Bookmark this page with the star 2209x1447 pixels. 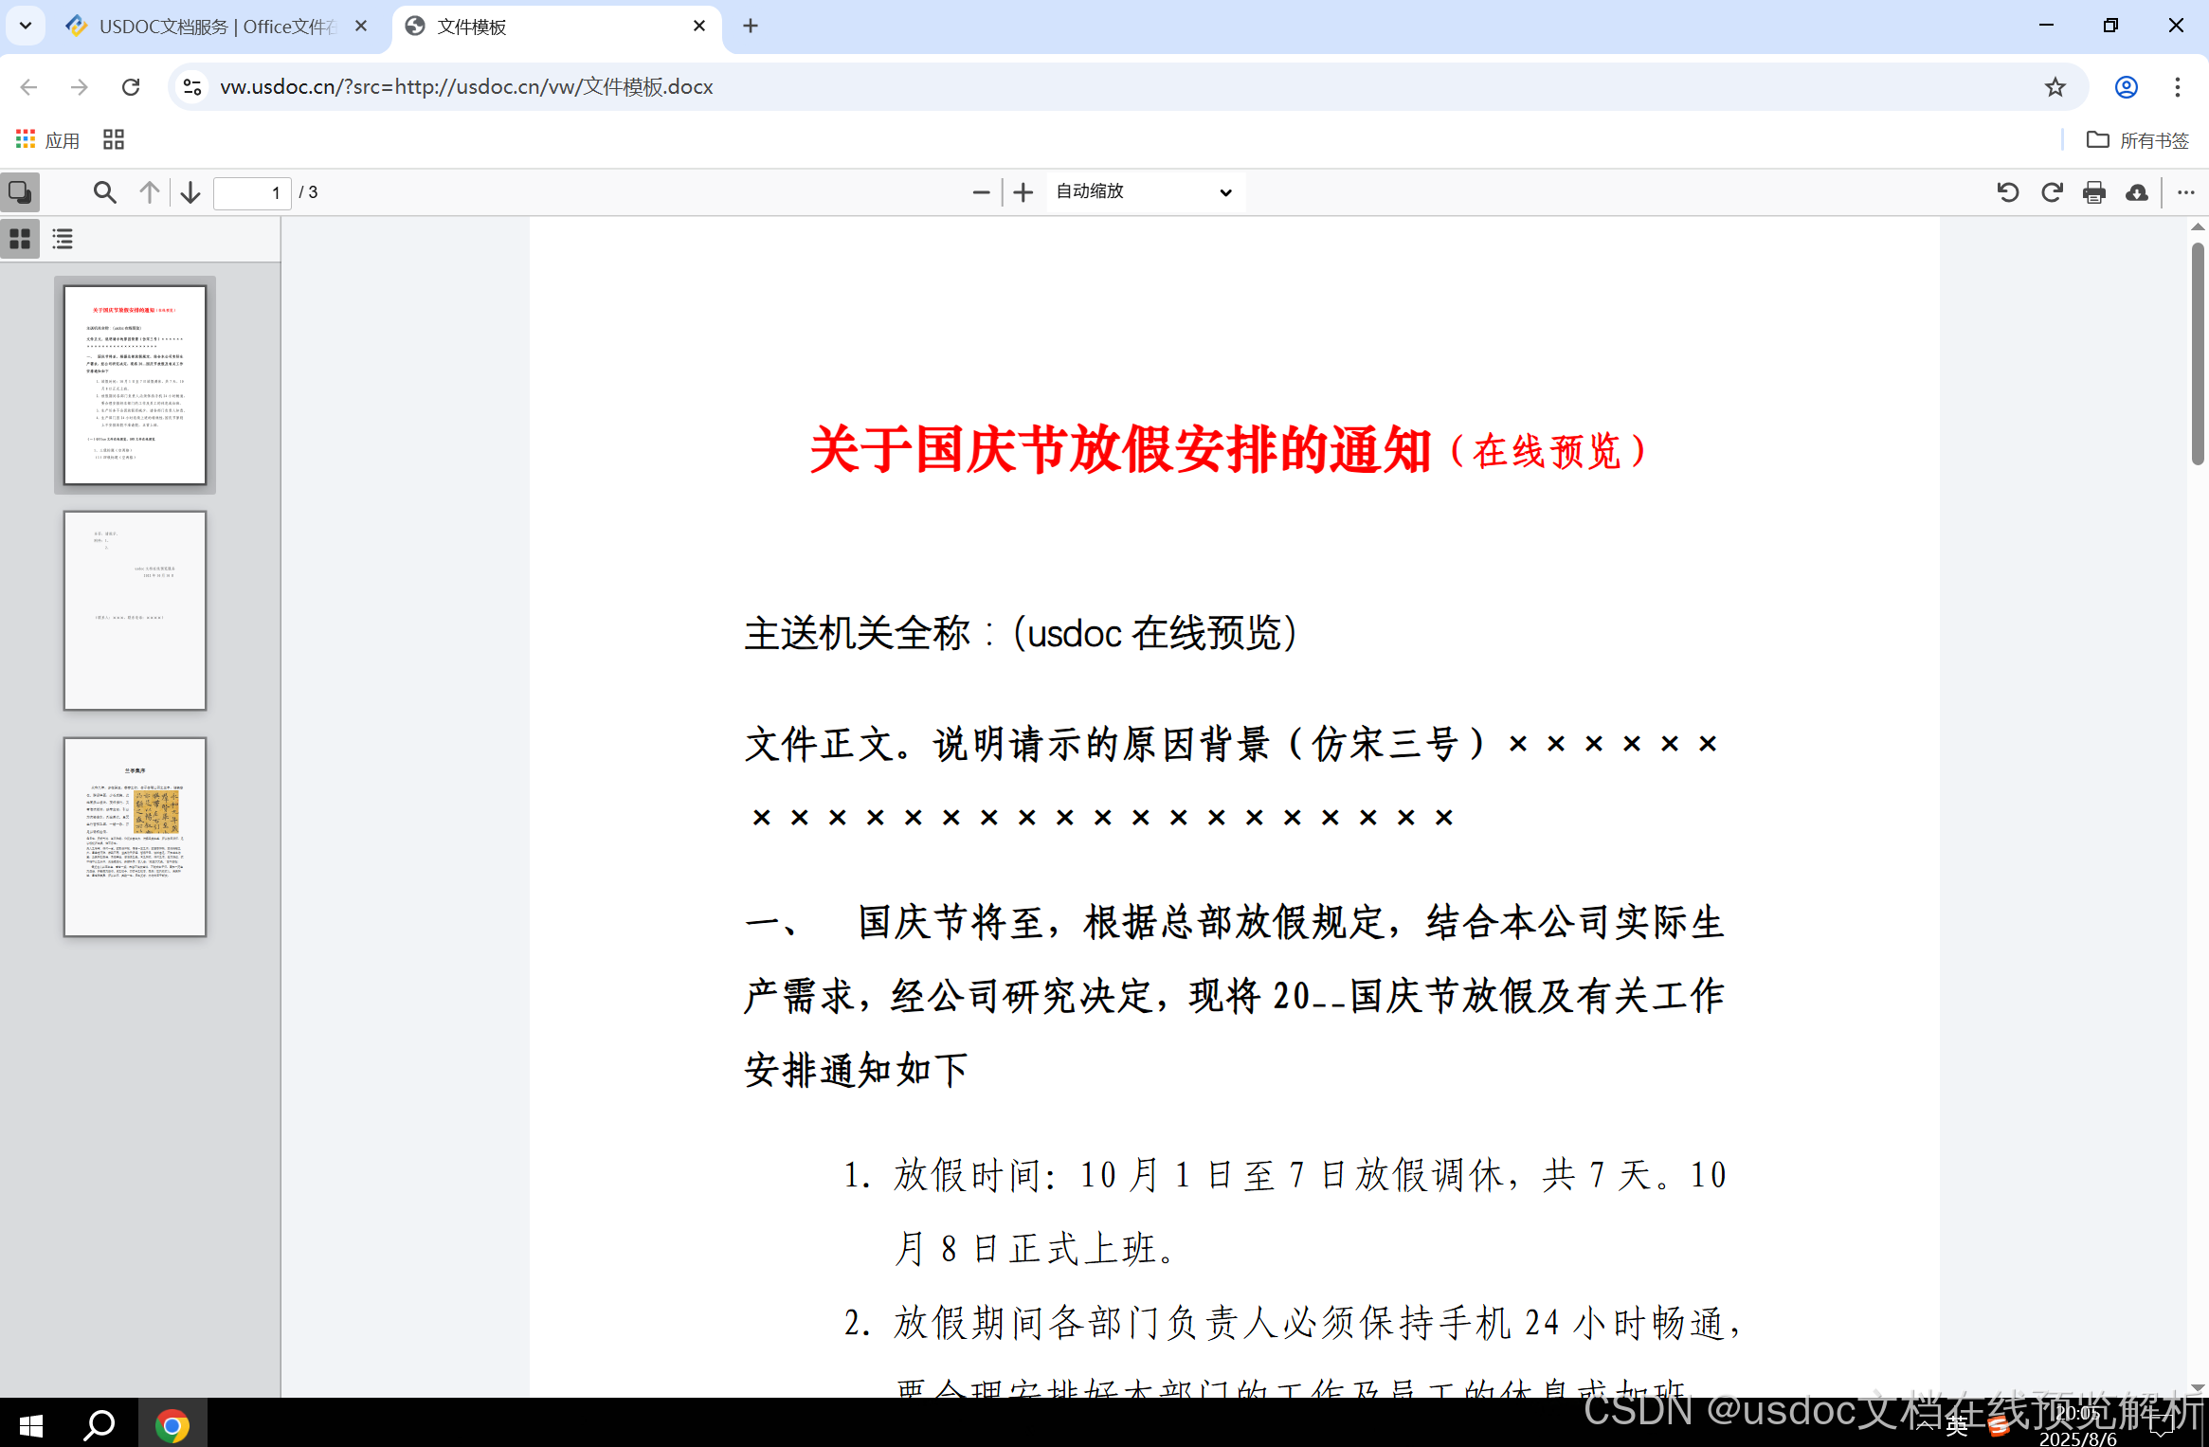click(2055, 86)
